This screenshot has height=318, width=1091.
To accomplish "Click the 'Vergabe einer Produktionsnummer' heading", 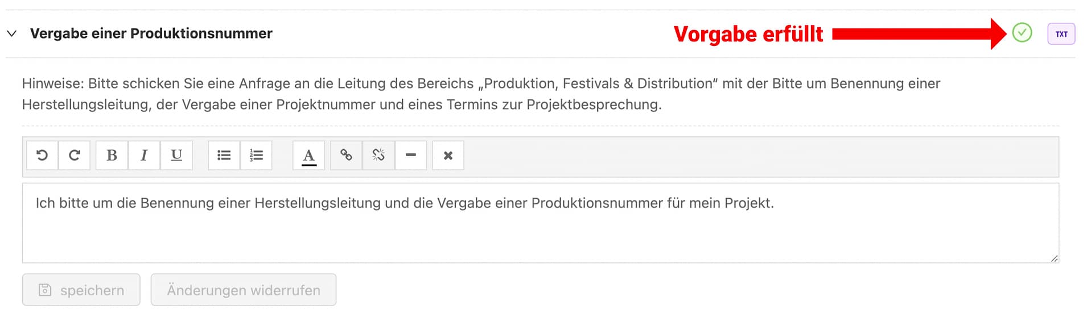I will point(151,34).
